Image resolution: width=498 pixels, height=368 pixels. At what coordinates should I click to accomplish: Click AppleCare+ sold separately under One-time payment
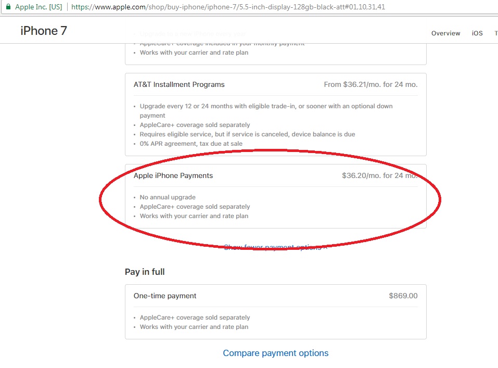point(195,318)
